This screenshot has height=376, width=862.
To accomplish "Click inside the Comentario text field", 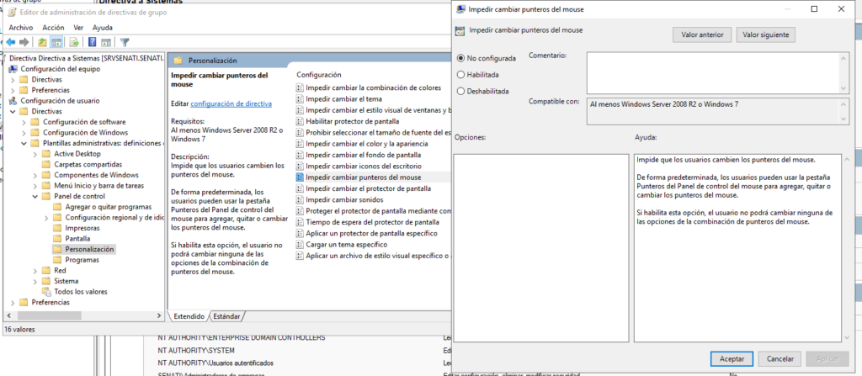I will click(x=713, y=72).
